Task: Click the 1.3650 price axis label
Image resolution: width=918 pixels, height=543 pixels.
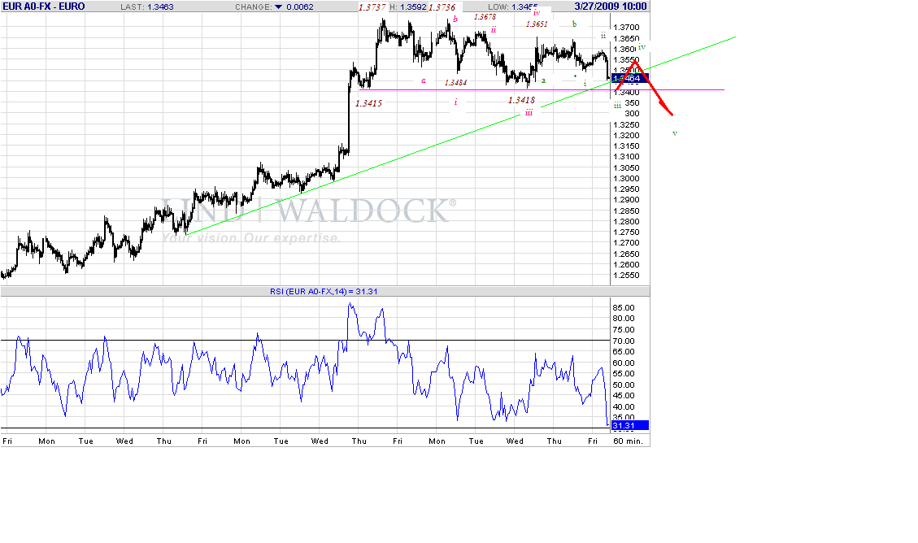Action: pyautogui.click(x=626, y=39)
